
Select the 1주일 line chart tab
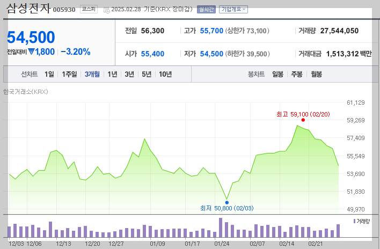coord(69,74)
